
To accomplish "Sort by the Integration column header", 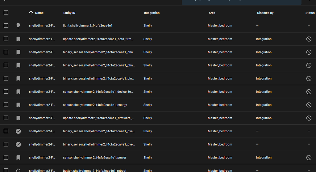I will [152, 13].
